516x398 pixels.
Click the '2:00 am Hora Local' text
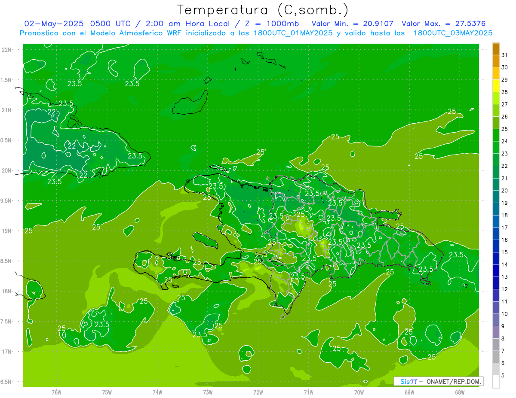[x=188, y=24]
